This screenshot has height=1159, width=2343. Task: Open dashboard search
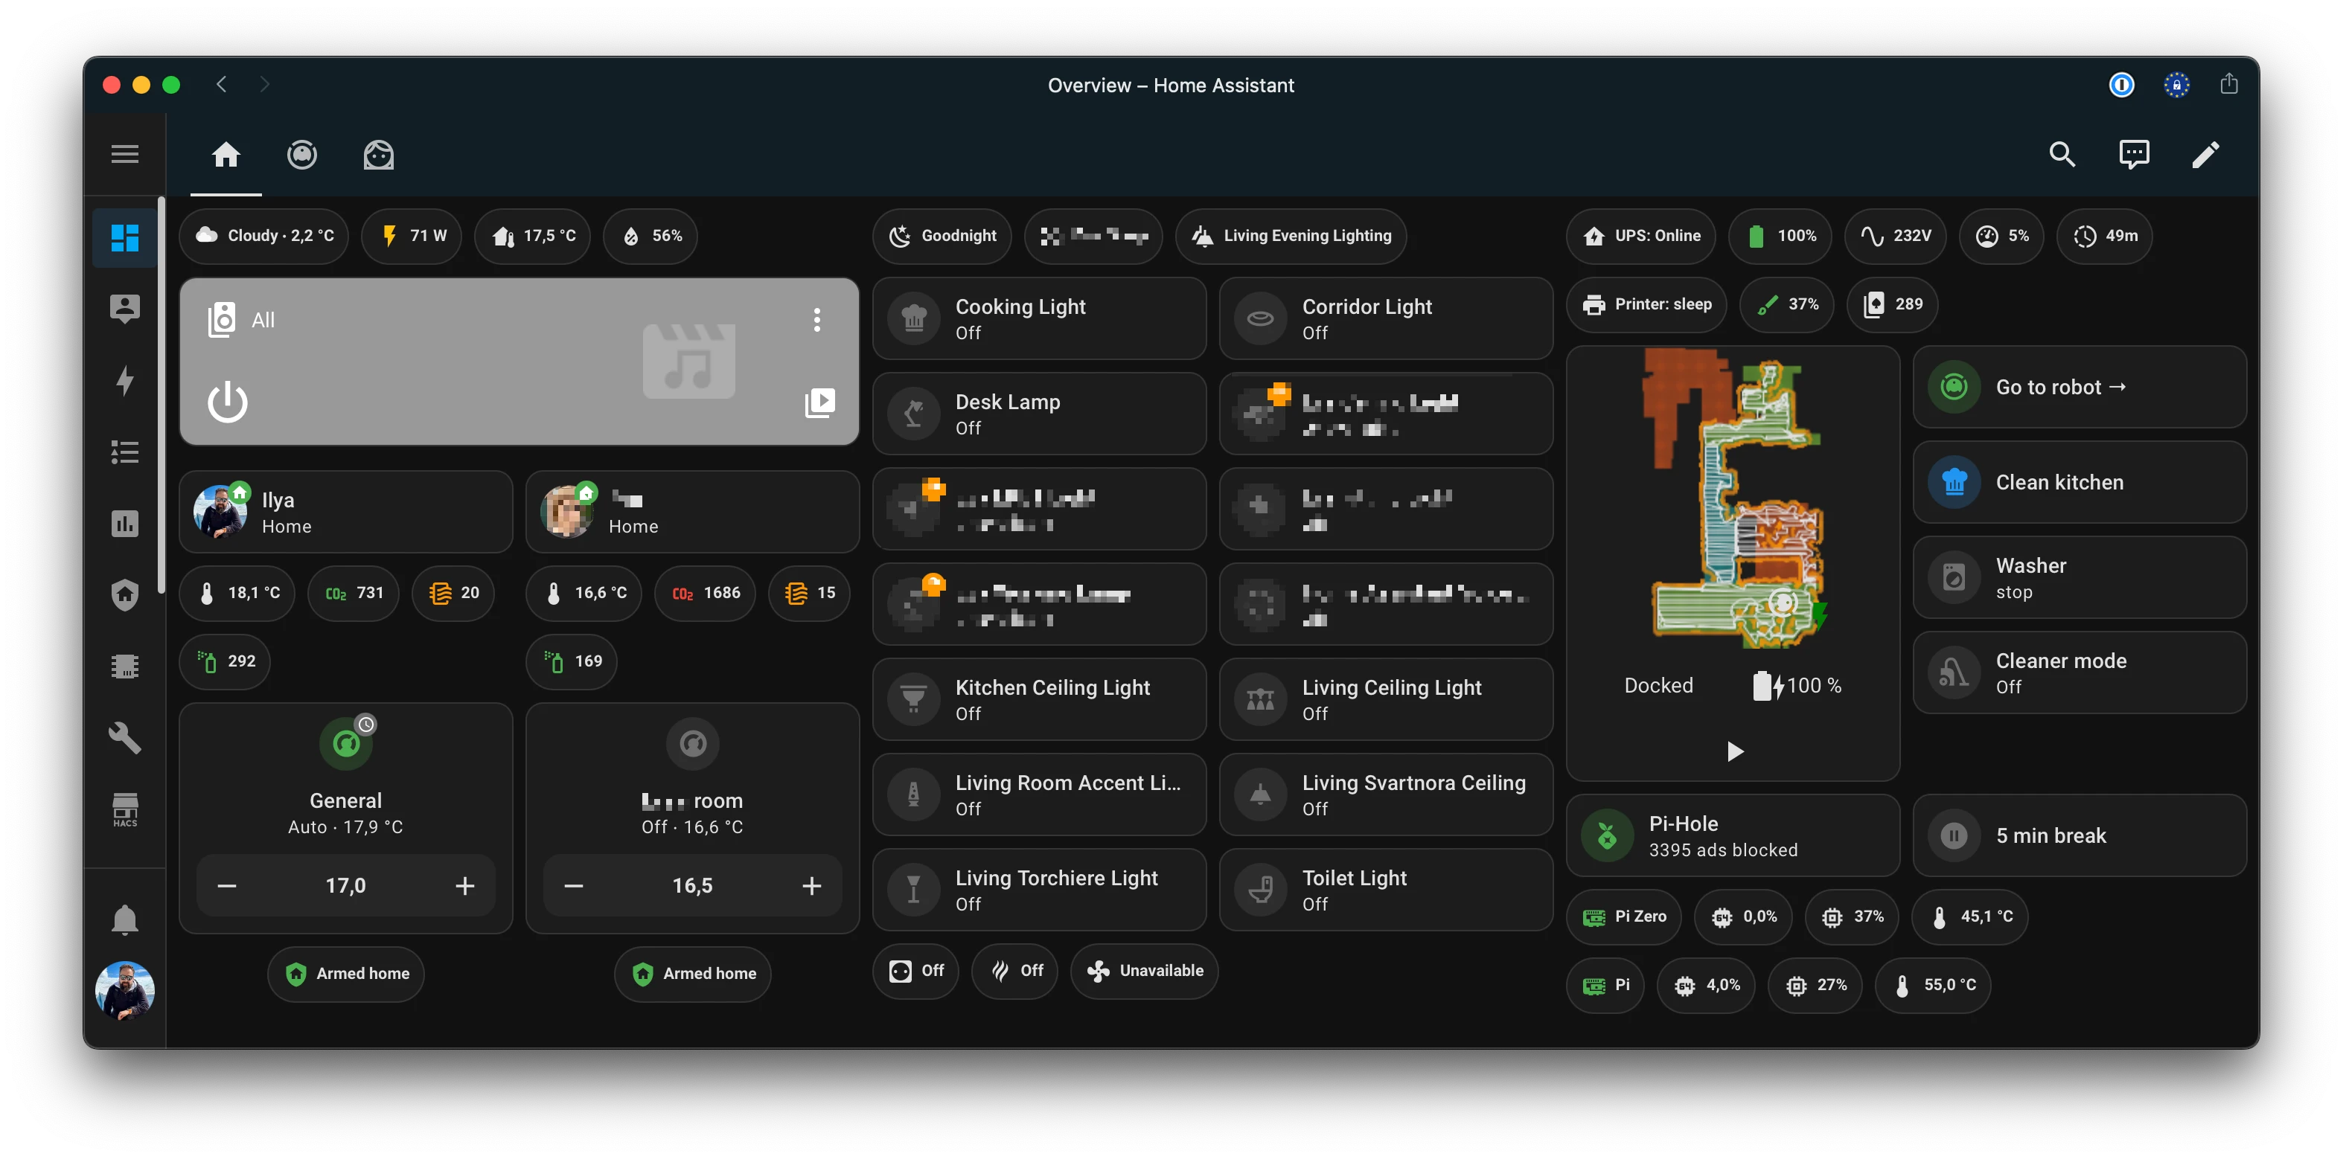tap(2062, 154)
